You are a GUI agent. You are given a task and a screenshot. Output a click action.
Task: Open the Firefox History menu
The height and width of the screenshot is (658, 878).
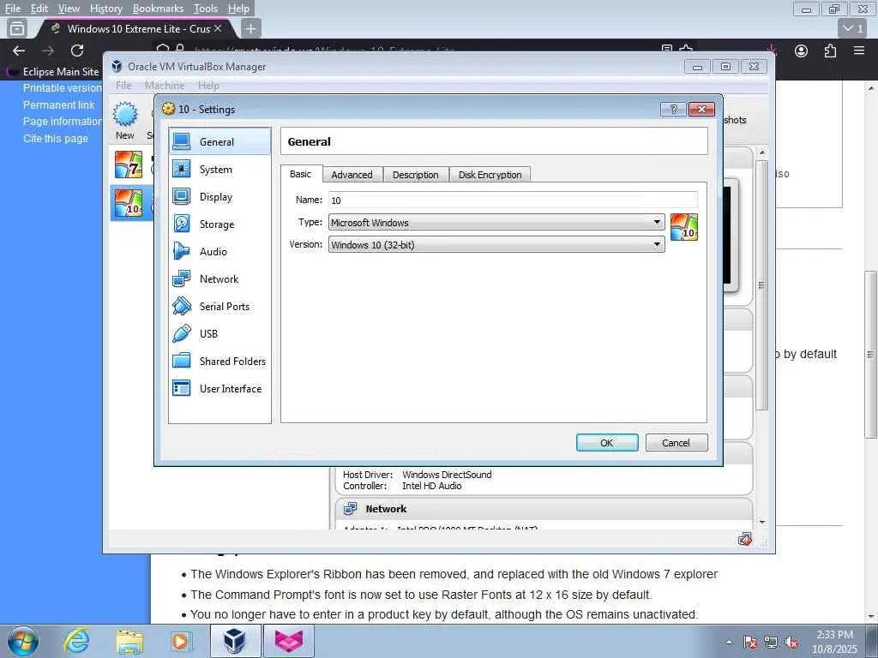[105, 9]
